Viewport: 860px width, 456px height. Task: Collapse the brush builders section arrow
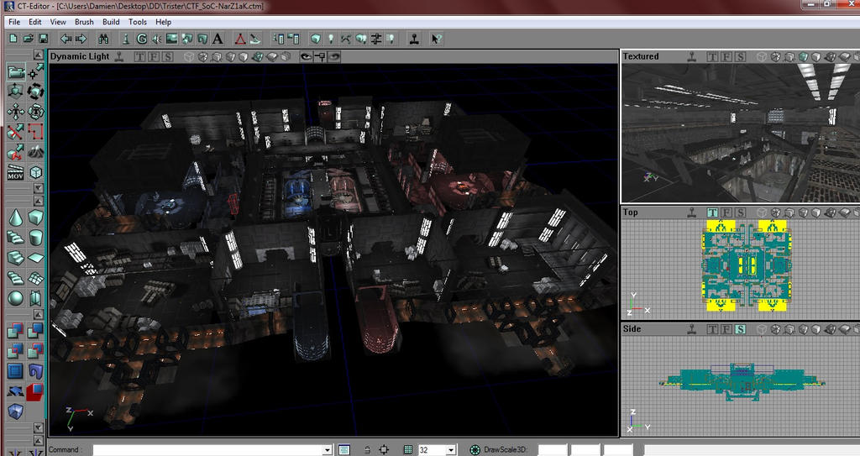coord(38,202)
